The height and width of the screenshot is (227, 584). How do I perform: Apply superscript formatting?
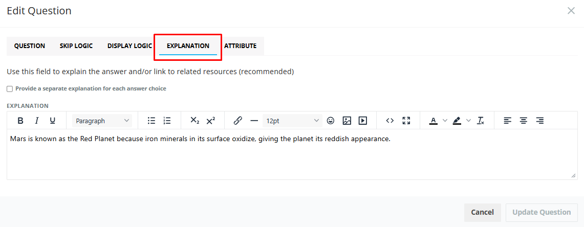click(211, 121)
